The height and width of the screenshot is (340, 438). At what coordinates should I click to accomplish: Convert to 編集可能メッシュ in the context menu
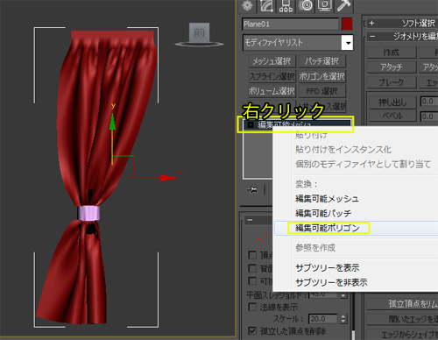tap(327, 199)
